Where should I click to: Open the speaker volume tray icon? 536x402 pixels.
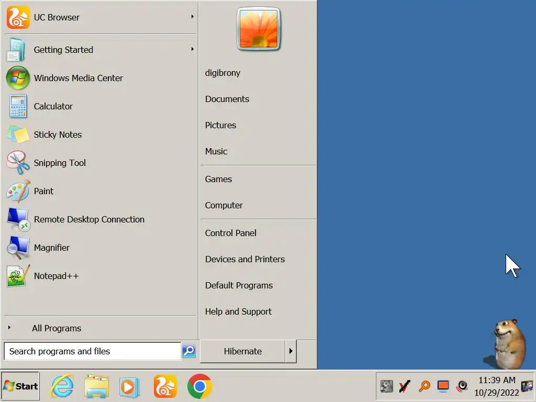462,386
